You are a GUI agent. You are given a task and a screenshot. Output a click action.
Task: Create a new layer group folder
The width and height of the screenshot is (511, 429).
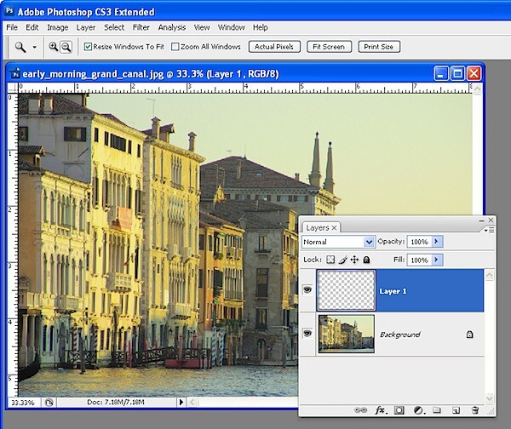click(x=437, y=409)
